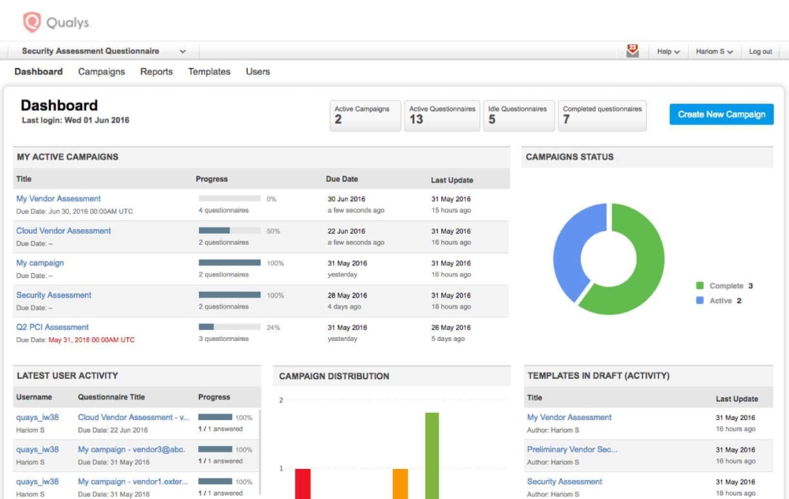Open Cloud Vendor Assessment - v... questionnaire link
This screenshot has width=789, height=499.
pos(134,417)
